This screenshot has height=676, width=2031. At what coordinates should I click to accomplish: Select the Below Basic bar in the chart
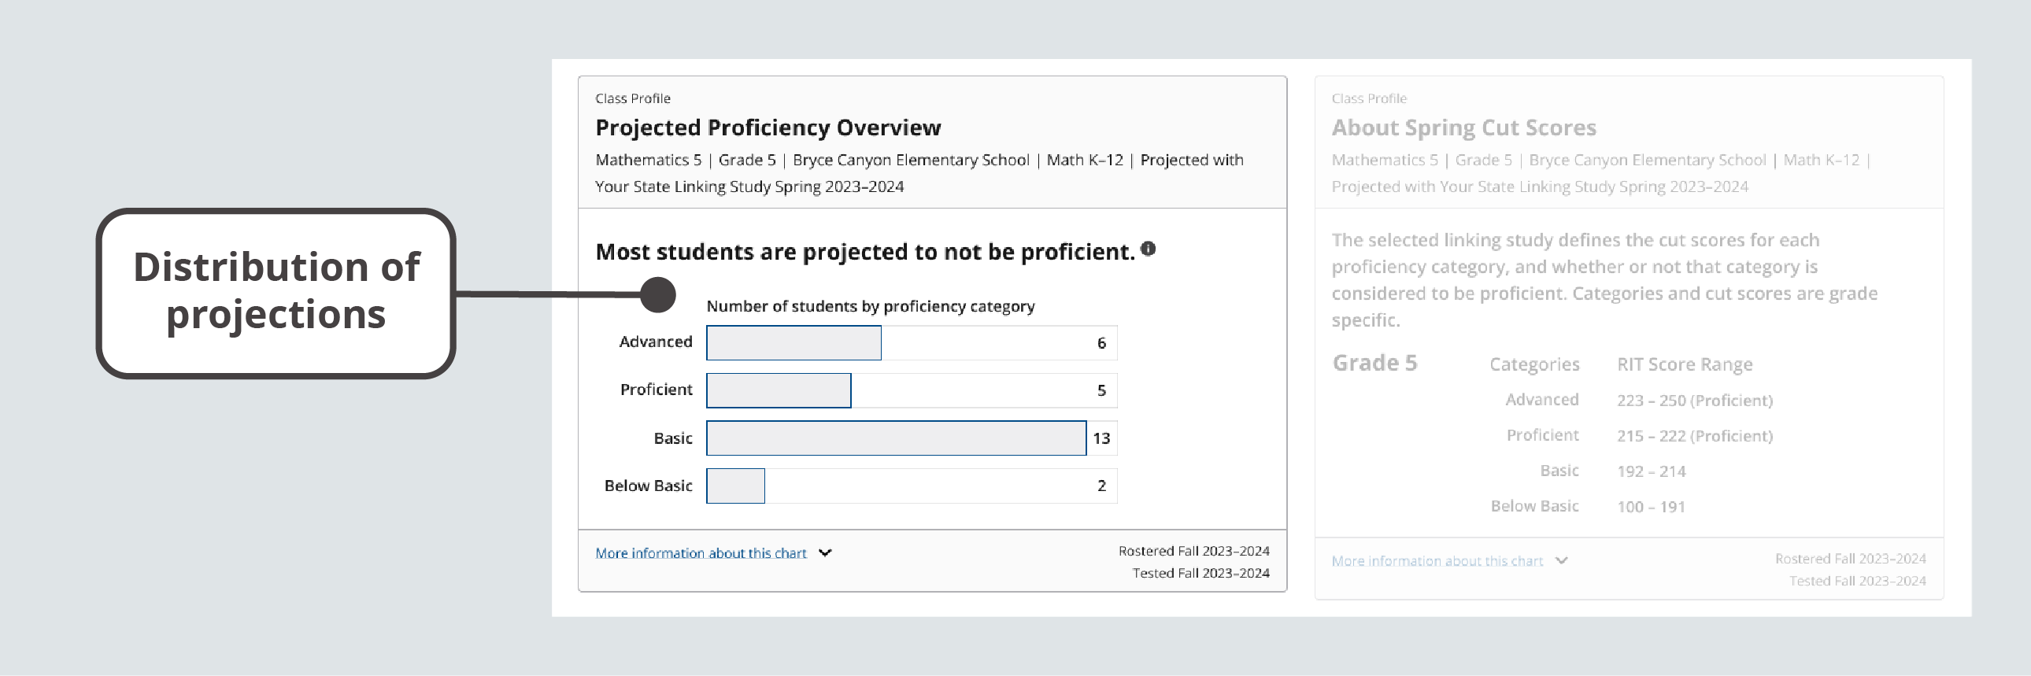(734, 486)
